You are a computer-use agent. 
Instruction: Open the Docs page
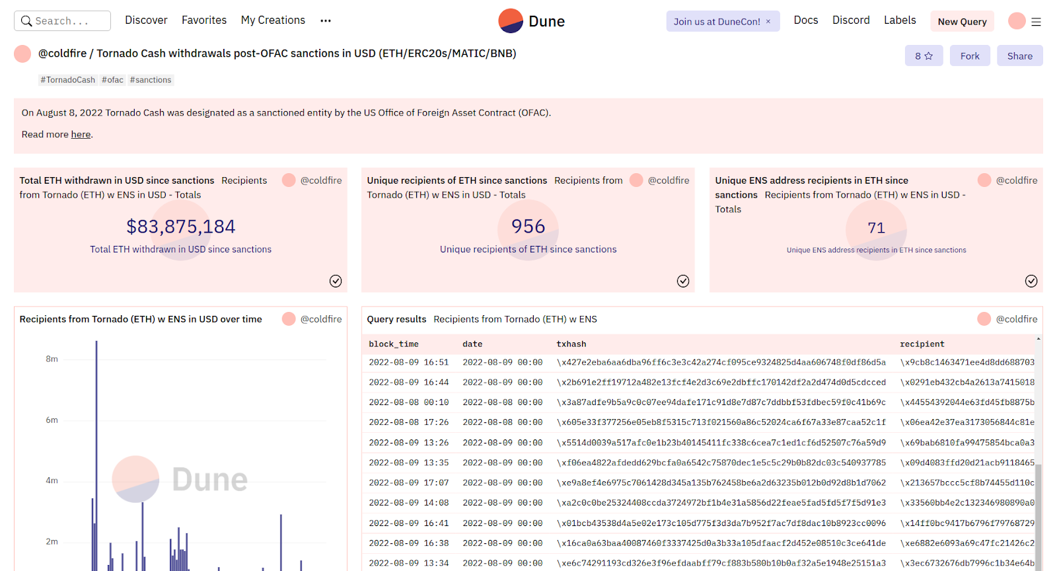[x=806, y=20]
